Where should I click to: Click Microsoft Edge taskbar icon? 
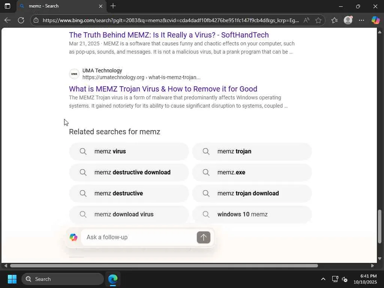[x=113, y=279]
